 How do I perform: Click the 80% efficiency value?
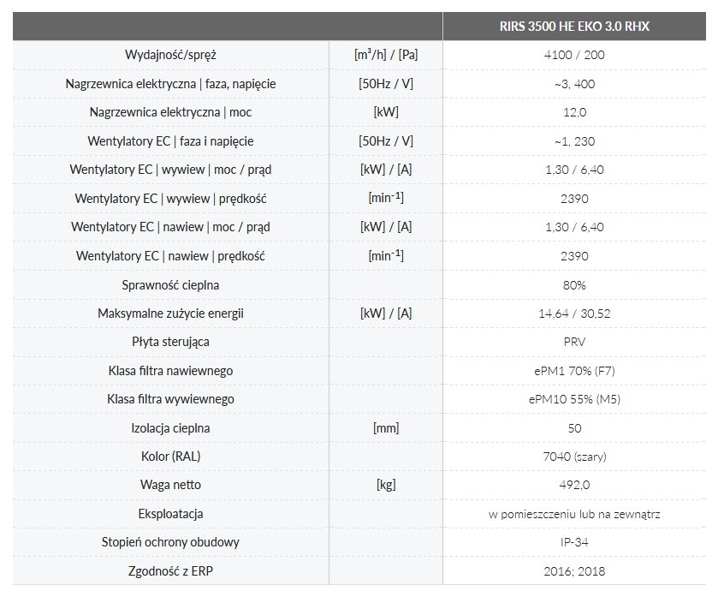tap(574, 284)
